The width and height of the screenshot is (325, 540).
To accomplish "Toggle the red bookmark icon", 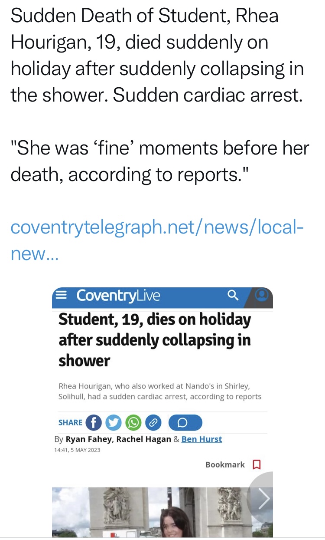I will click(257, 464).
